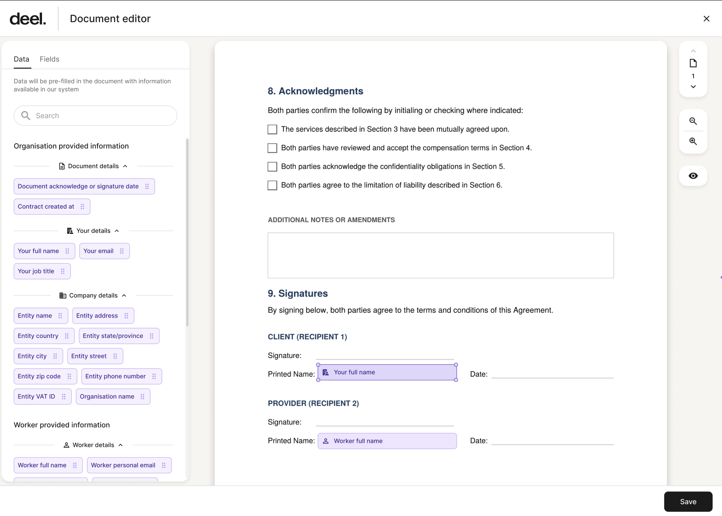Screen dimensions: 722x516
Task: Click the page icon in page navigator
Action: 693,63
